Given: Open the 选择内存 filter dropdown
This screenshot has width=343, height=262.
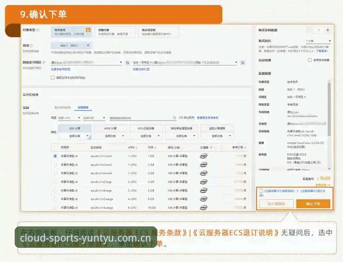Looking at the screenshot, I should click(x=94, y=118).
